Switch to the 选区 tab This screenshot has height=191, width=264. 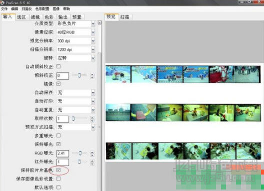[x=21, y=17]
